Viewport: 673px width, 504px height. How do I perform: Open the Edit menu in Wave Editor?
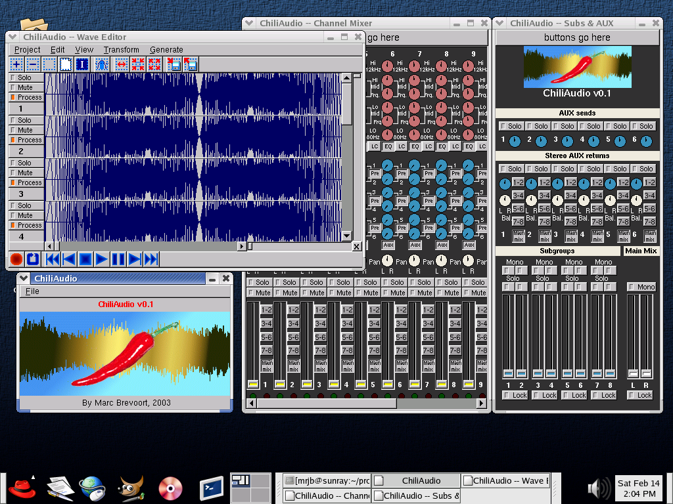click(58, 50)
